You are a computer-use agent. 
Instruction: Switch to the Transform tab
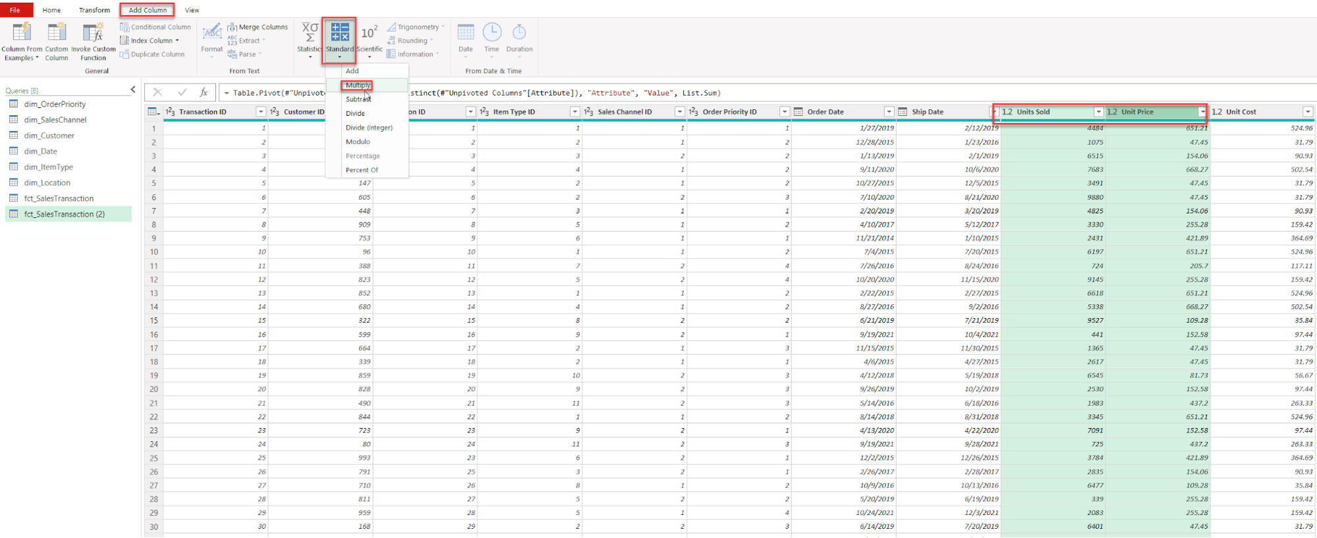coord(94,10)
